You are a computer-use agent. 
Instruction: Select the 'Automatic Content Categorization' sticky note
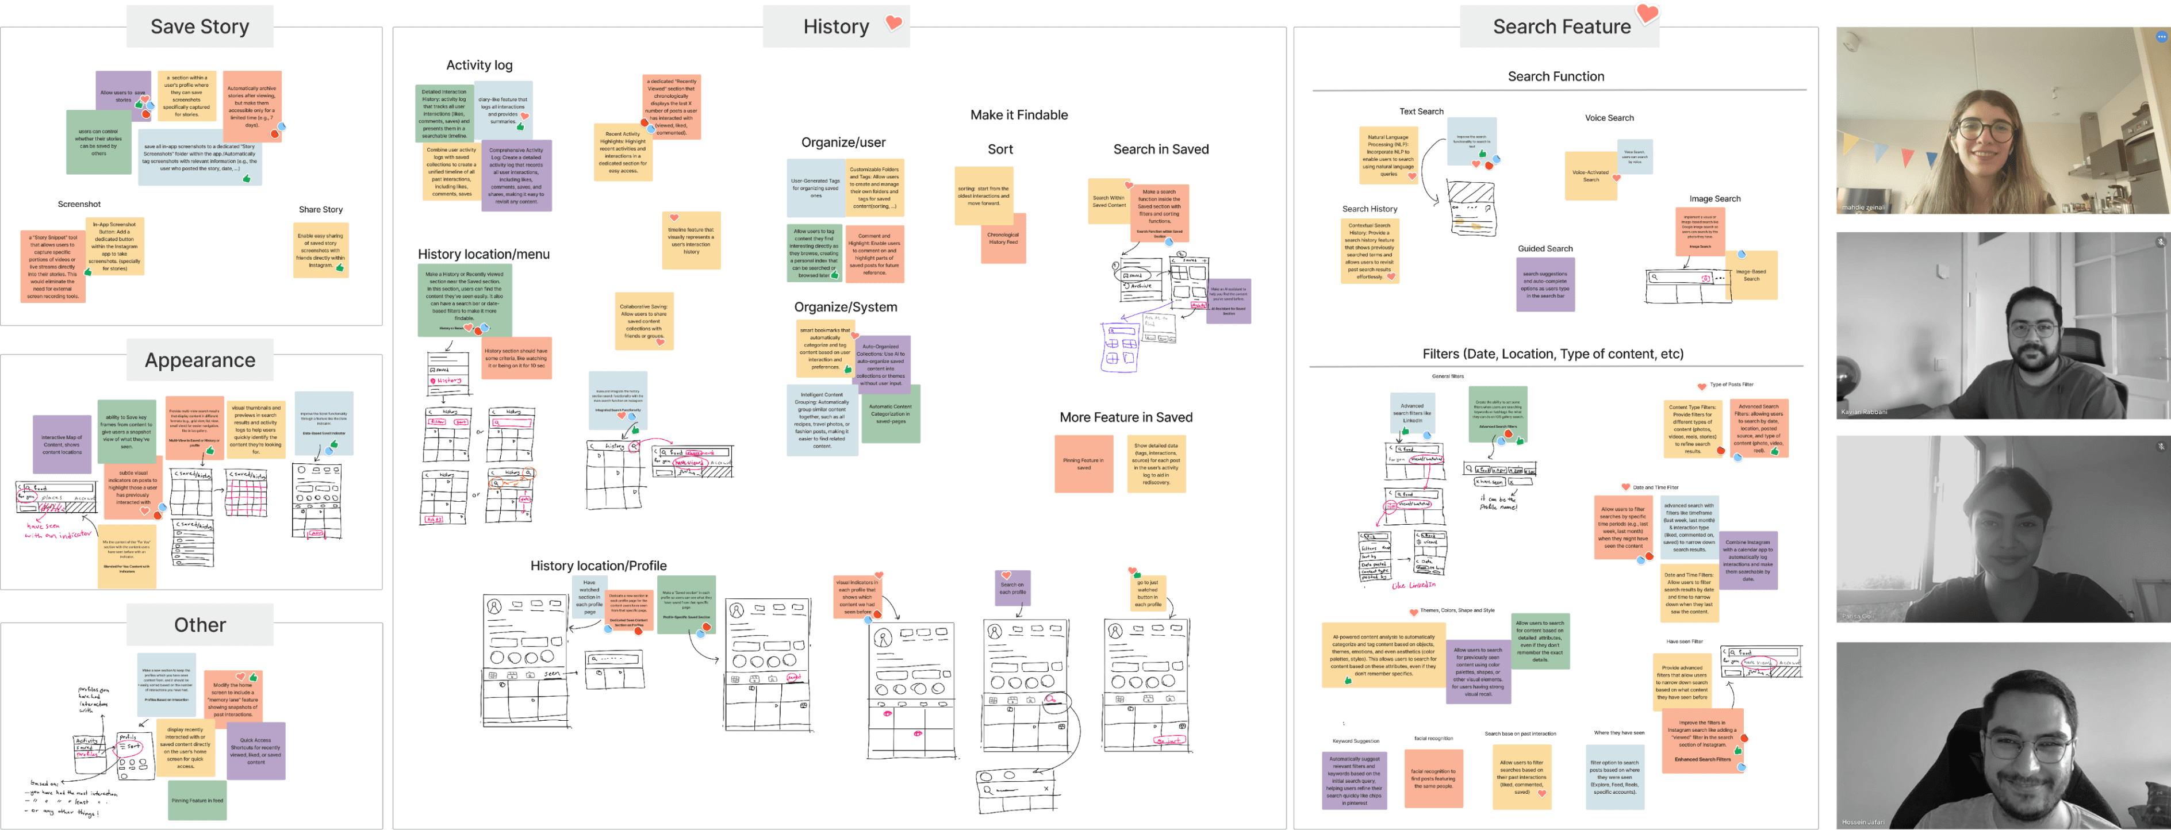[x=890, y=414]
